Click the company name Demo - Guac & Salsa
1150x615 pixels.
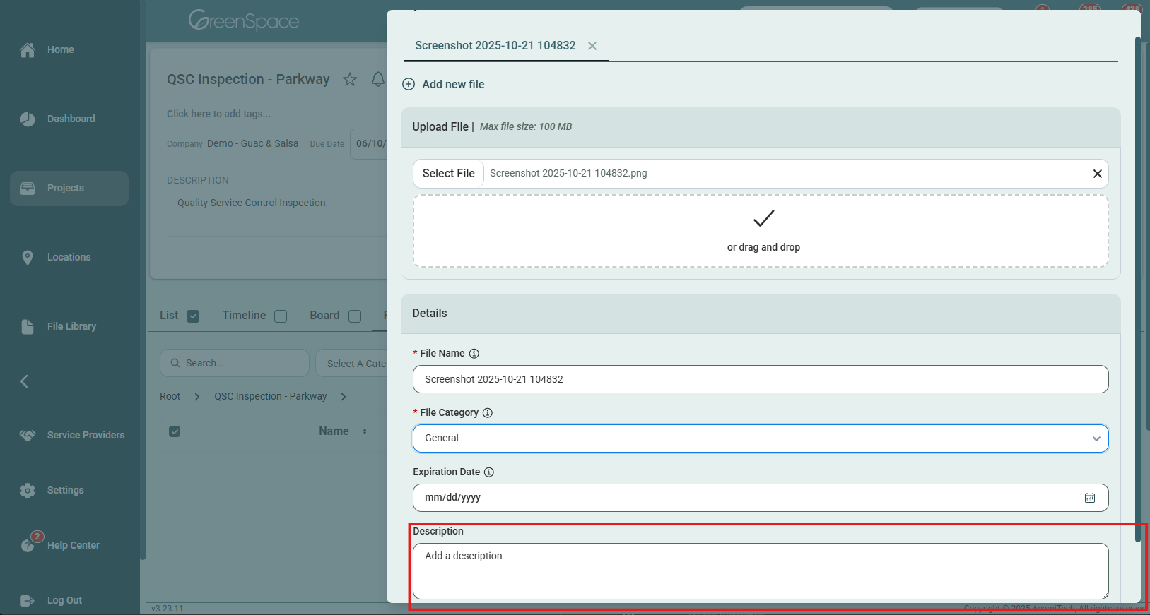tap(252, 144)
